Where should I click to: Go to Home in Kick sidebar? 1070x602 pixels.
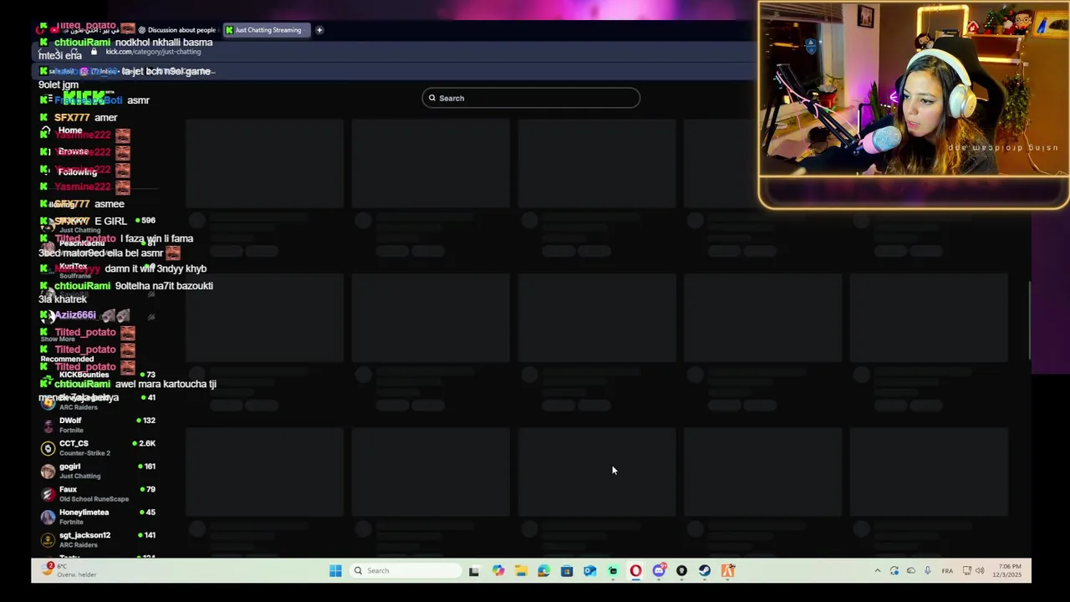coord(70,130)
